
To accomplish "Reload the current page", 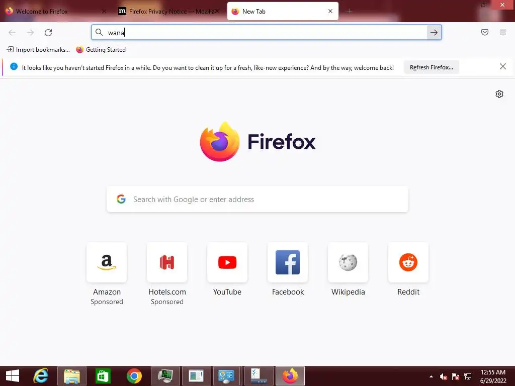I will (x=48, y=33).
